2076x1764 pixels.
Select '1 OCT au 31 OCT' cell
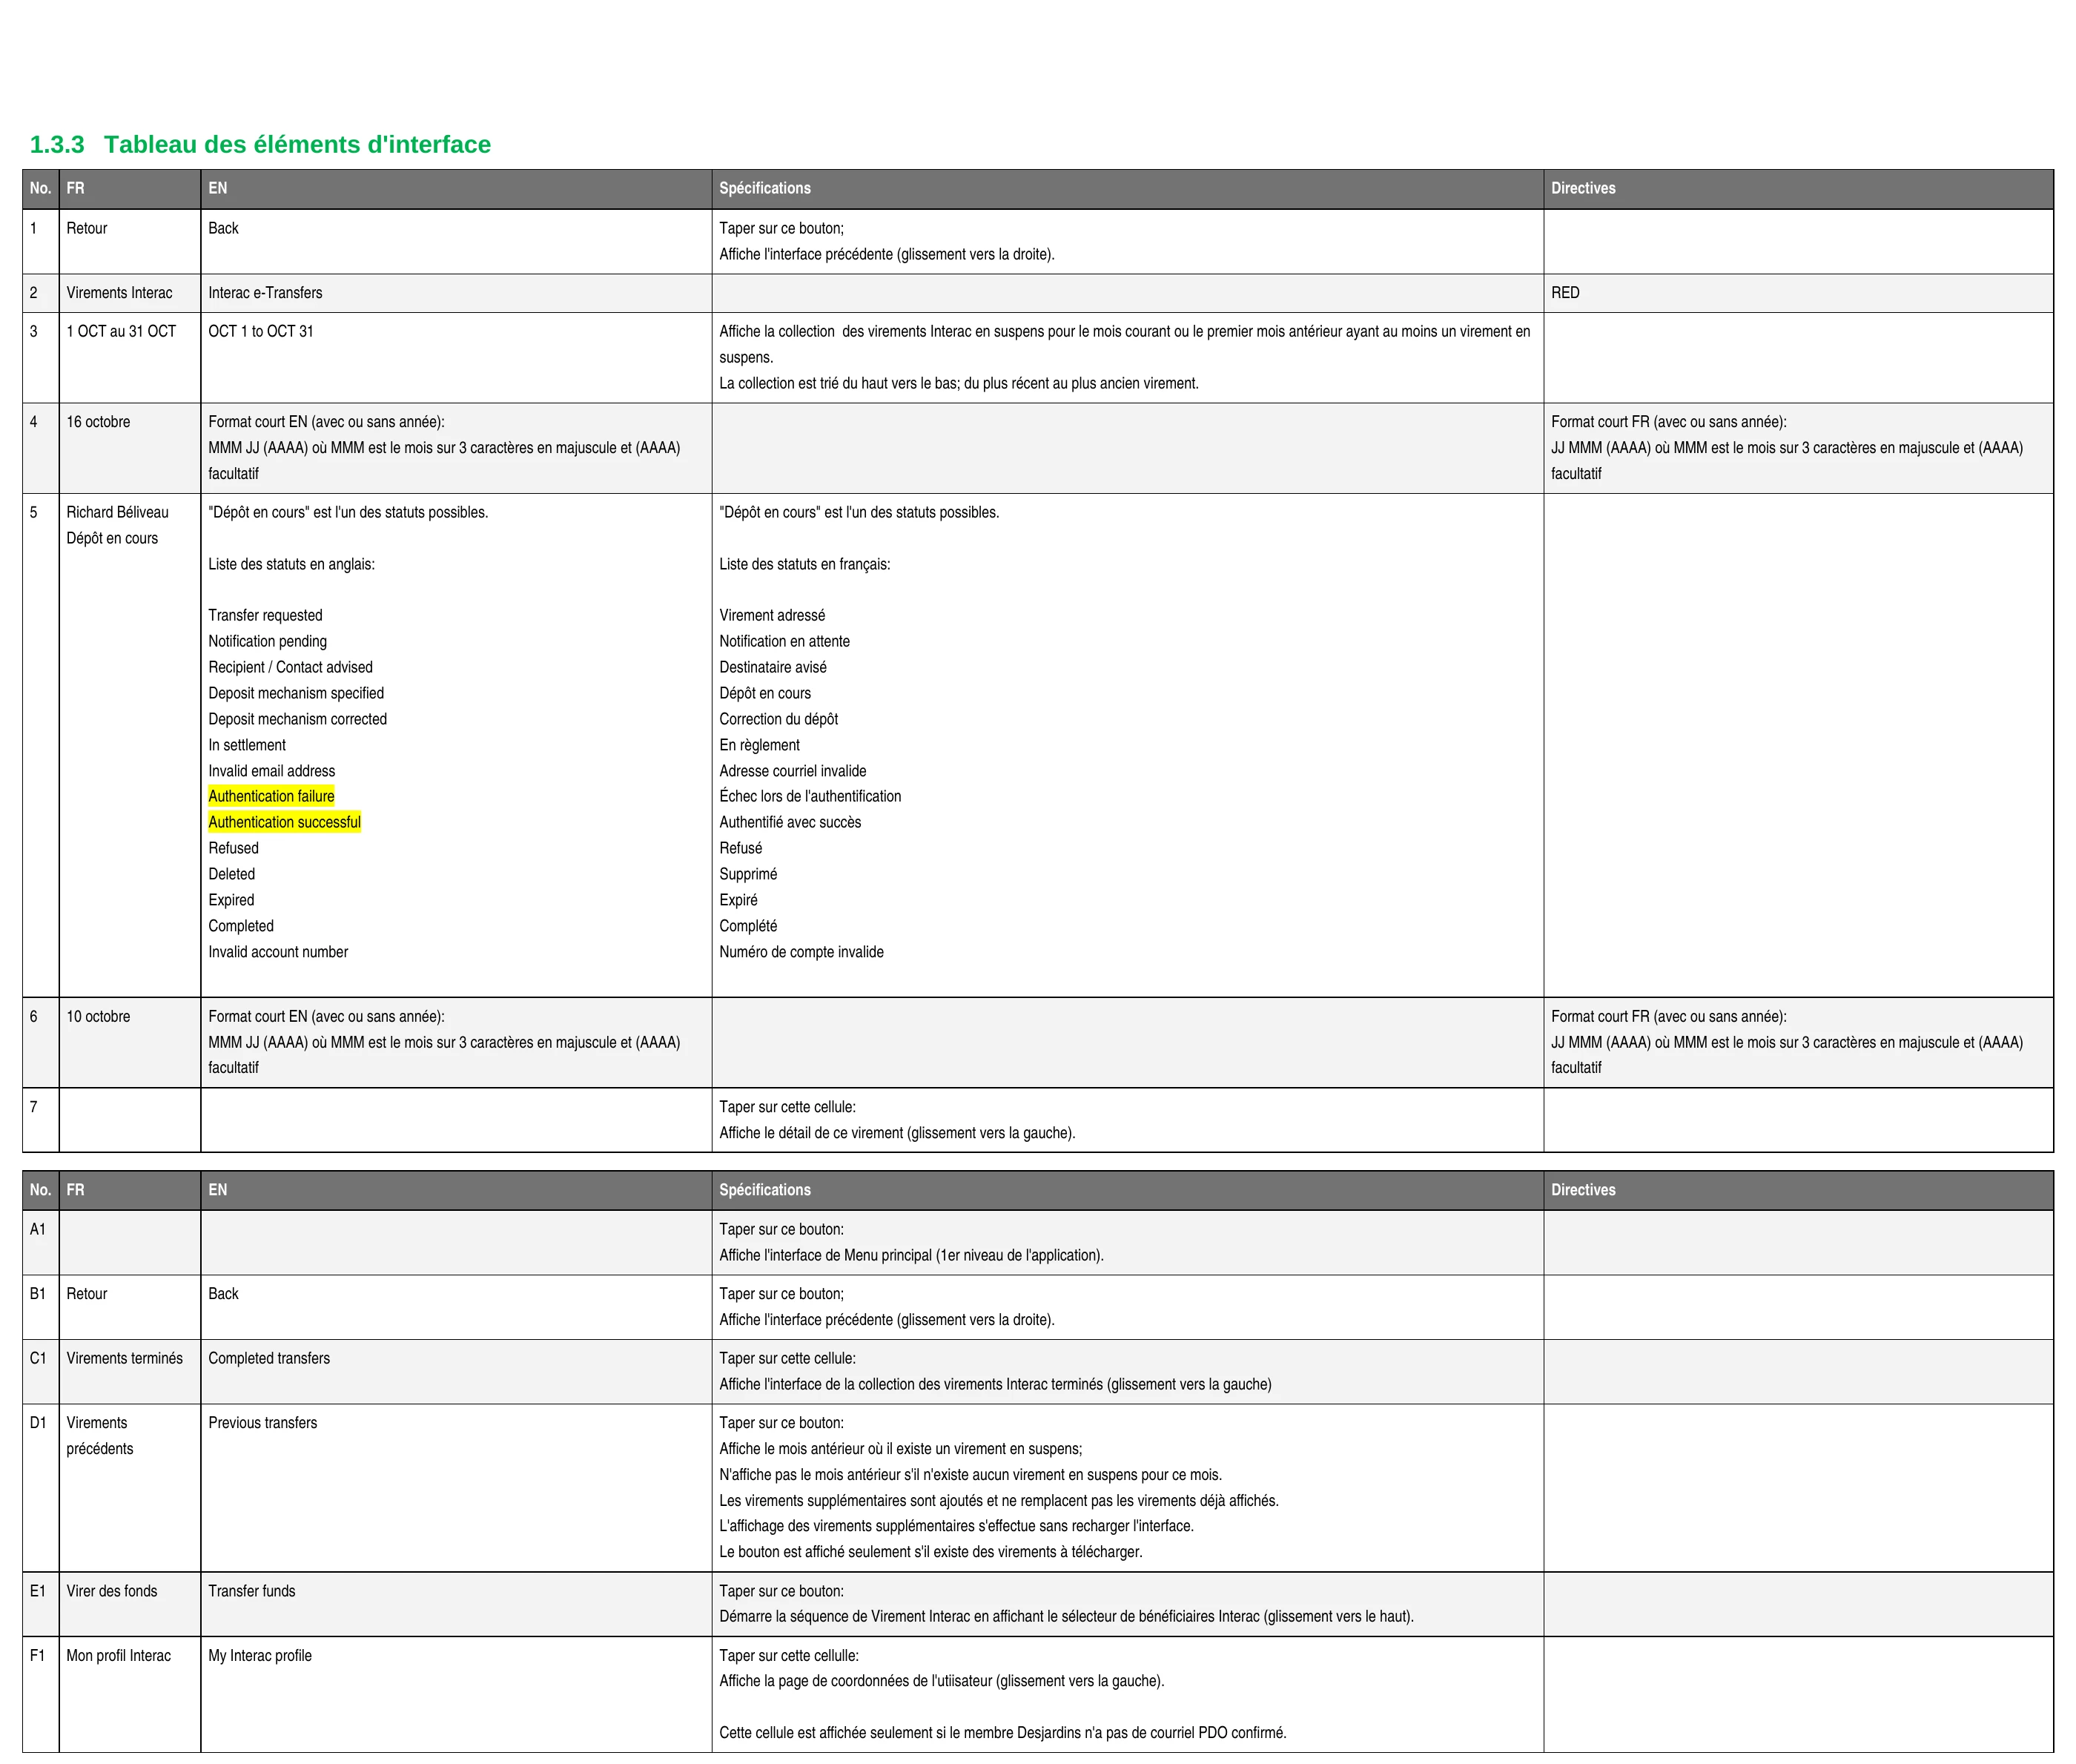point(130,357)
